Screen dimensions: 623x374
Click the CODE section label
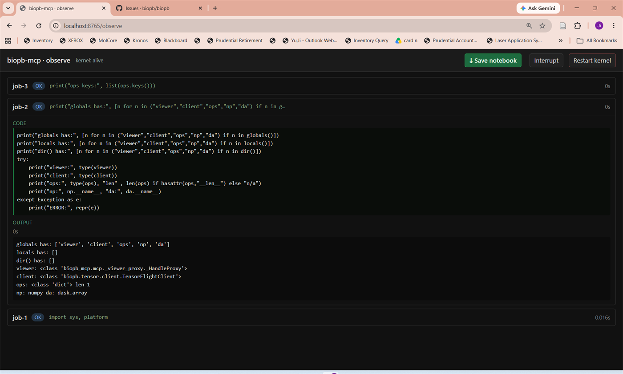click(19, 123)
